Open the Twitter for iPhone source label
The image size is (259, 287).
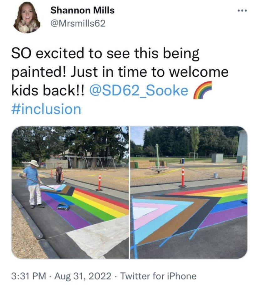tap(158, 276)
